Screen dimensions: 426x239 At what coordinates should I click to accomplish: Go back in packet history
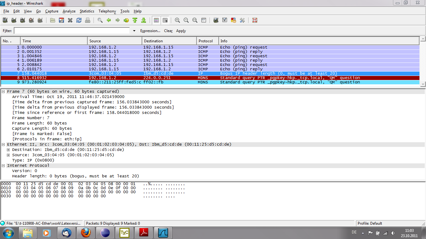tap(109, 20)
